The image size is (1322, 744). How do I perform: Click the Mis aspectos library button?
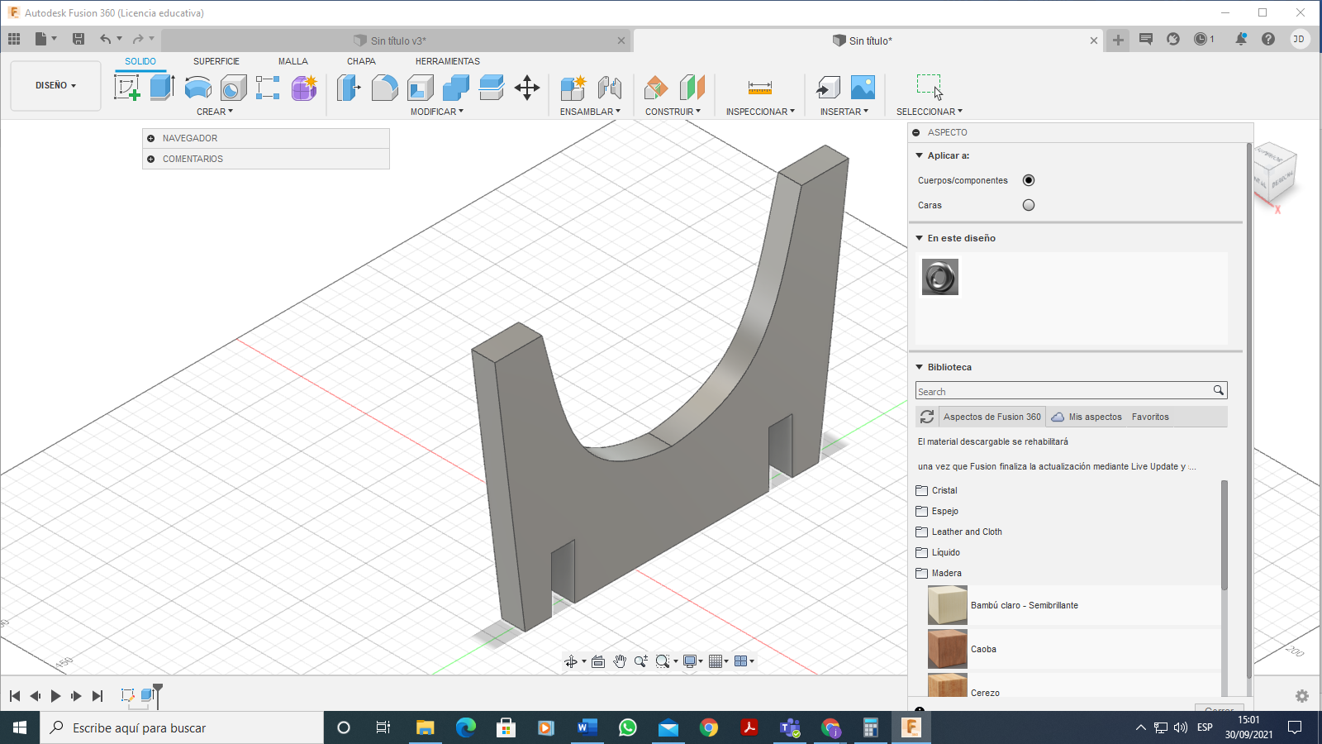1087,417
